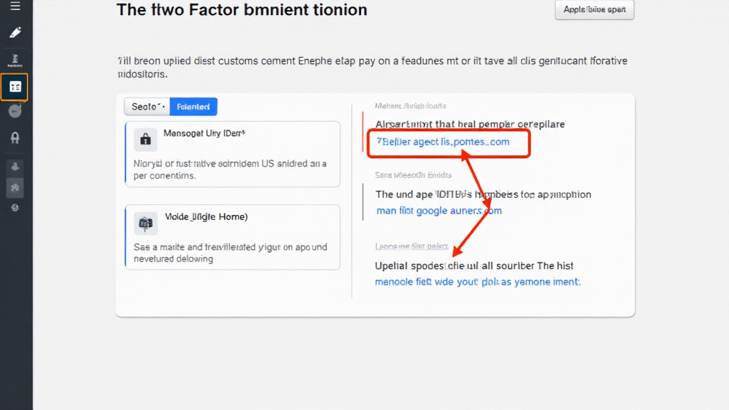Select the pencil edit icon in sidebar
Viewport: 729px width, 410px height.
pos(15,33)
